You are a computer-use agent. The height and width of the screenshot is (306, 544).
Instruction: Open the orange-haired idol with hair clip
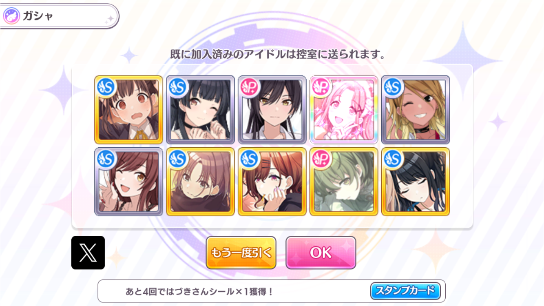pos(272,182)
